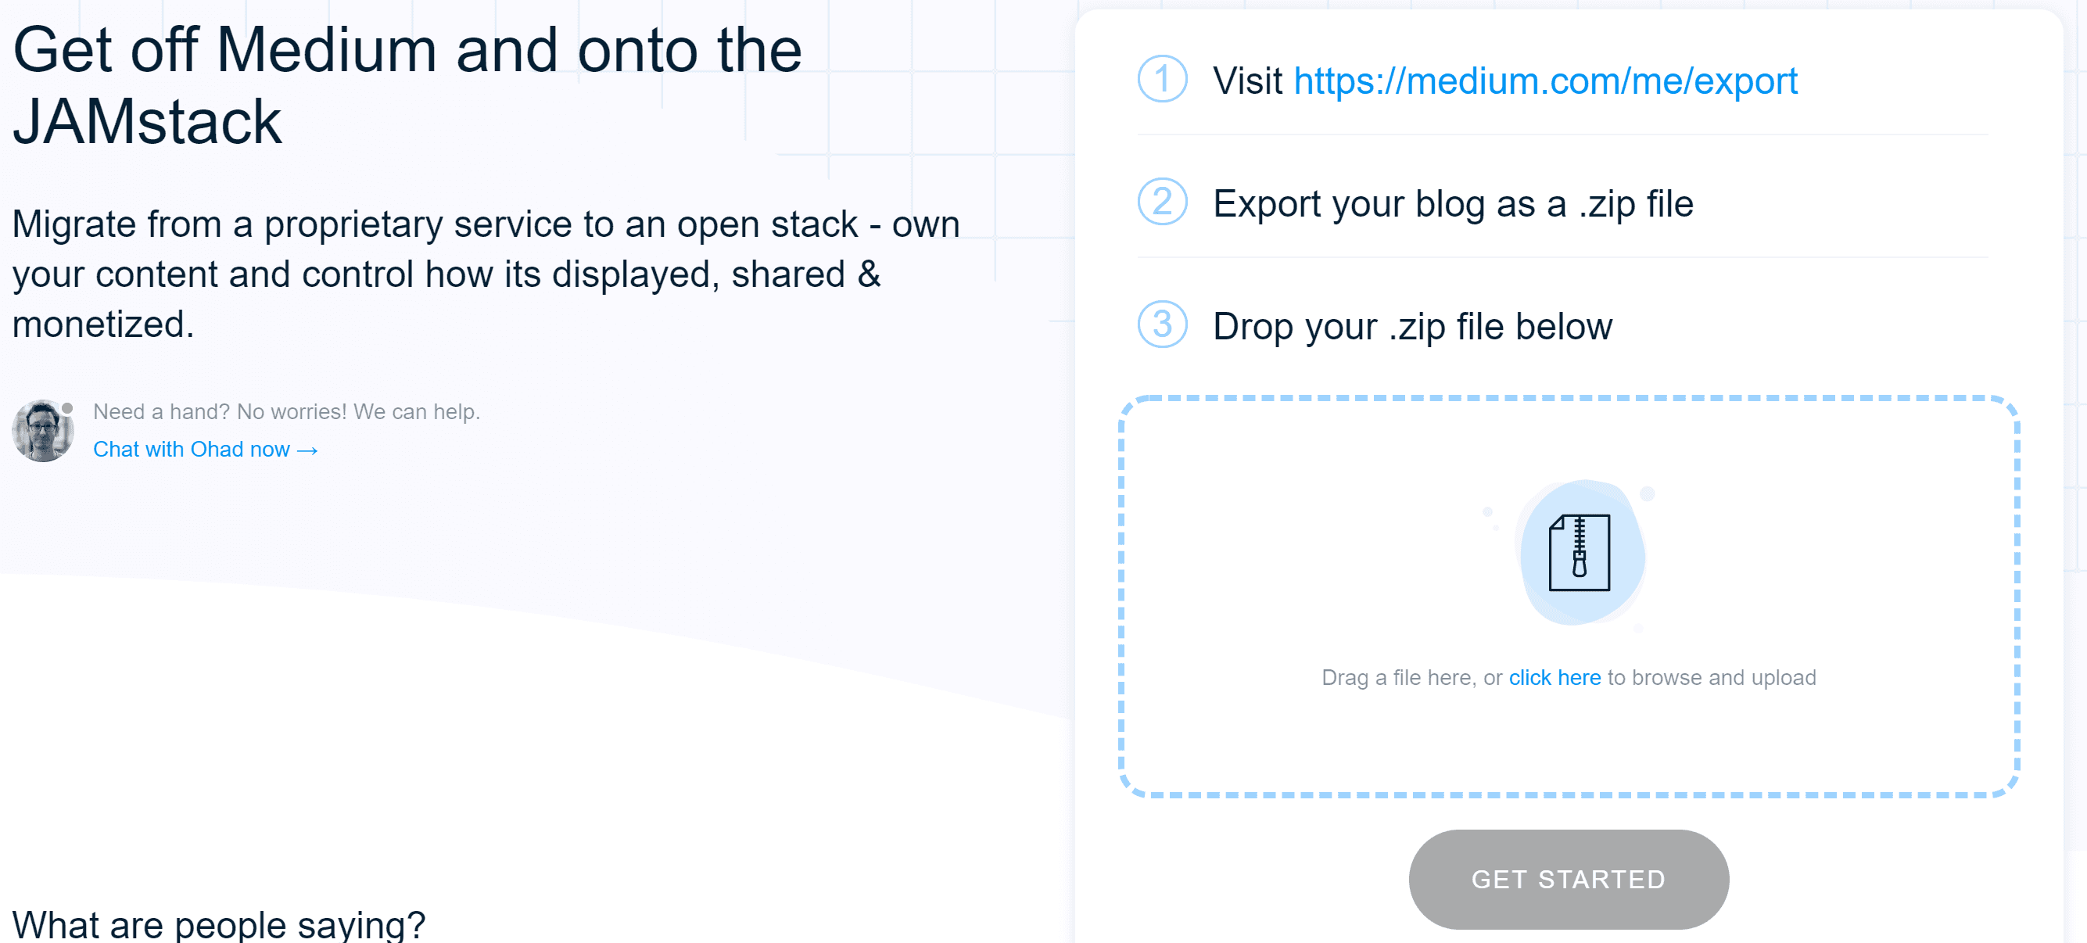Click the arrow after "Chat with Ohad now"
This screenshot has height=943, width=2087.
point(307,450)
